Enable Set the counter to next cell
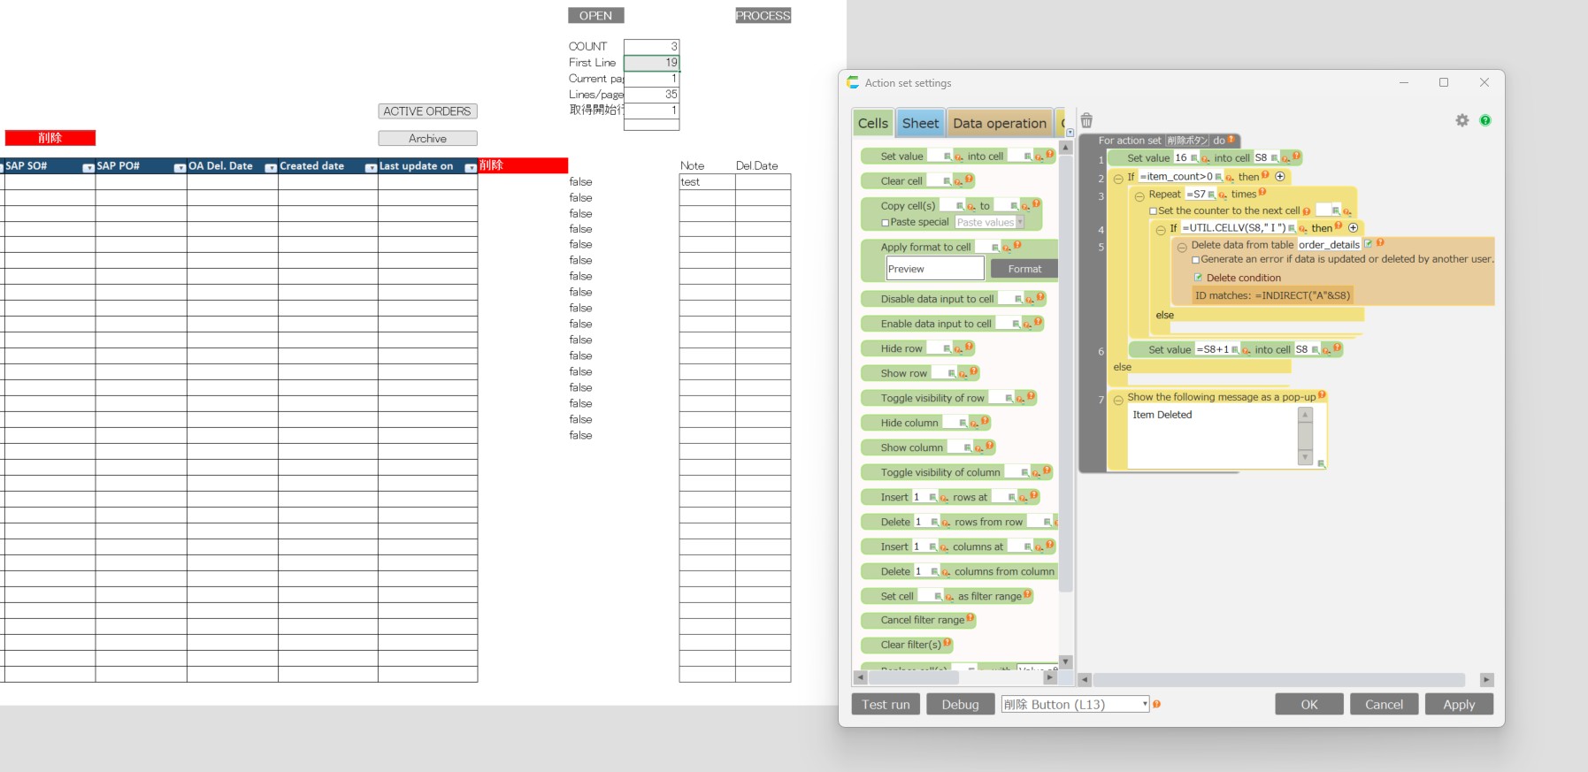 [x=1153, y=211]
